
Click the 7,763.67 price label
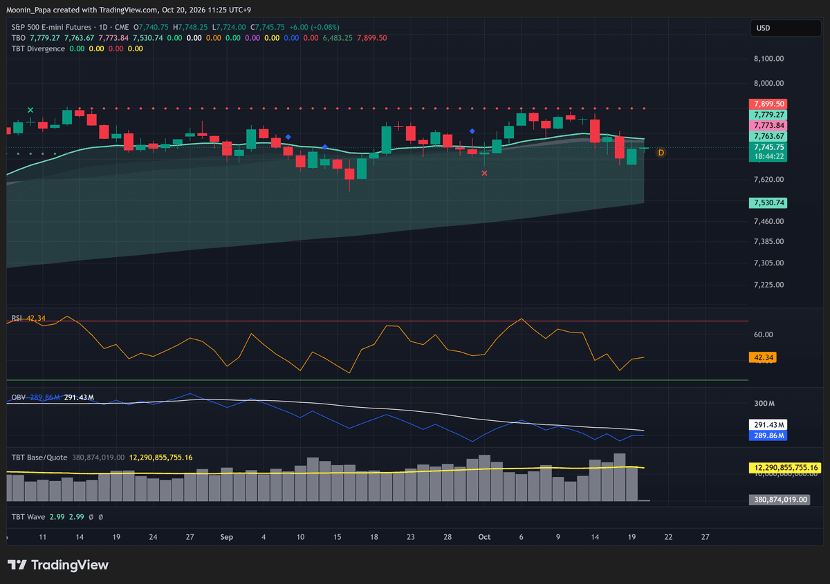pyautogui.click(x=768, y=137)
